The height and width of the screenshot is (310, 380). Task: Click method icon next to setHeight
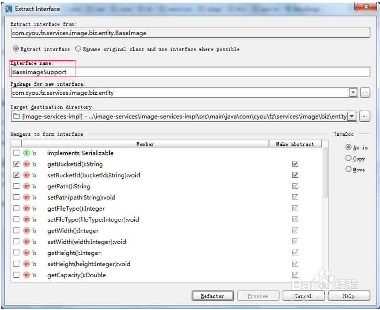[x=26, y=263]
